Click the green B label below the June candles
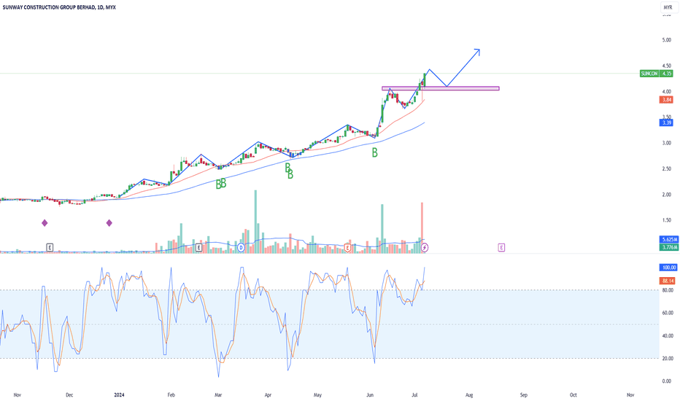680x401 pixels. pyautogui.click(x=375, y=152)
